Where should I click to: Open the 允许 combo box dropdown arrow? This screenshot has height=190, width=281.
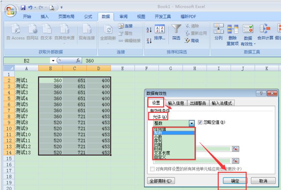[192, 124]
